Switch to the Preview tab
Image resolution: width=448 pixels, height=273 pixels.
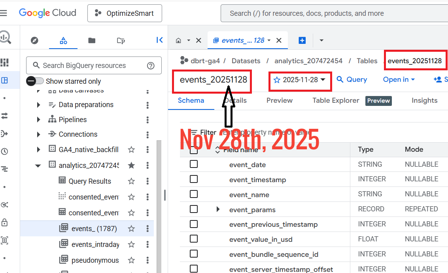(279, 100)
